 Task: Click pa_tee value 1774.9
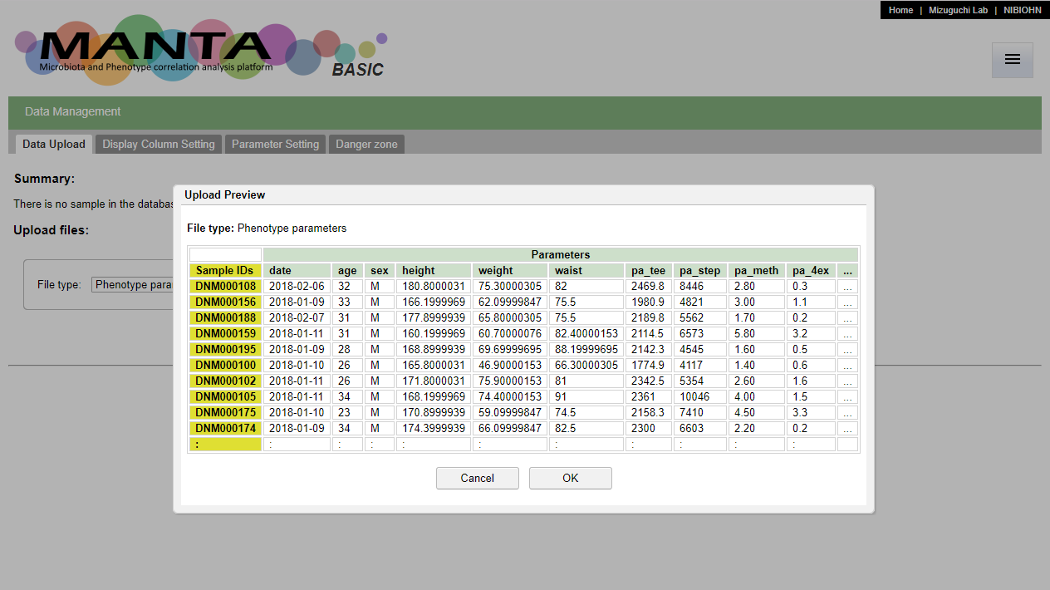[x=649, y=365]
